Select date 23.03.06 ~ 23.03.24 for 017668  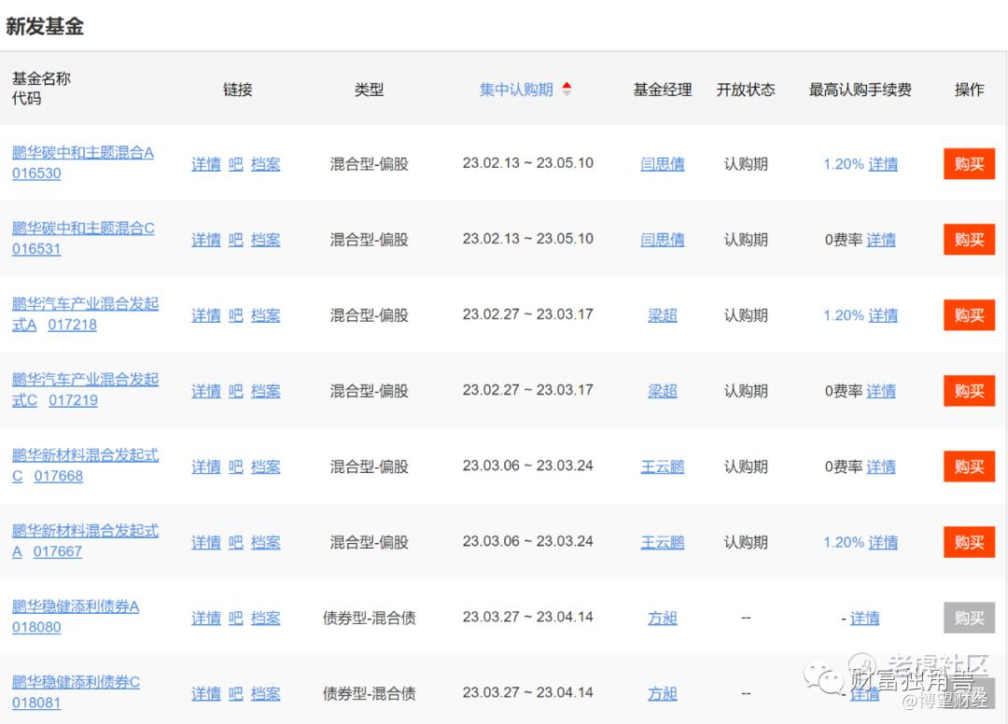pyautogui.click(x=527, y=466)
